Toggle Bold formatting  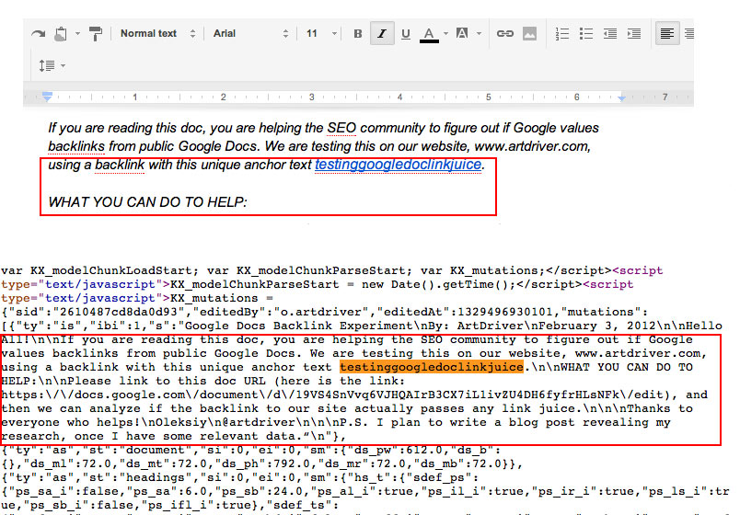click(358, 33)
